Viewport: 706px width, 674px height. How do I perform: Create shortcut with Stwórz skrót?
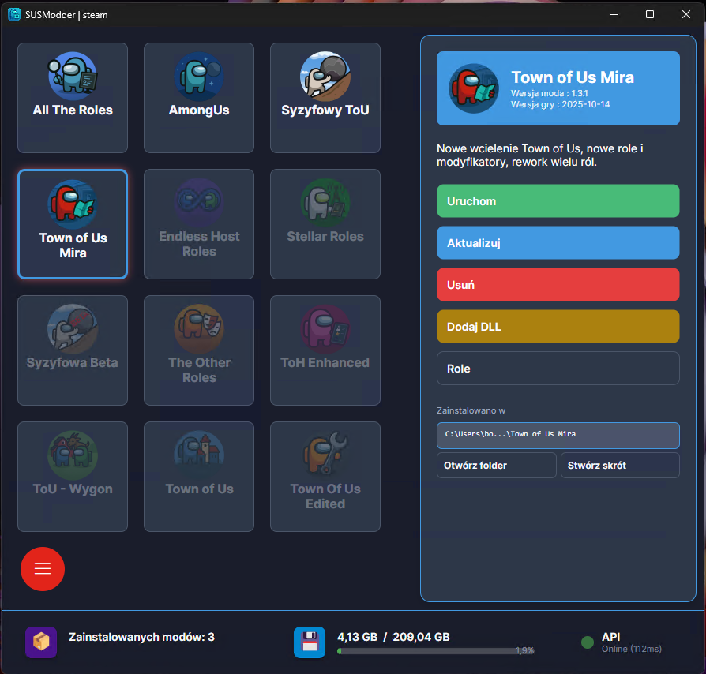coord(620,465)
